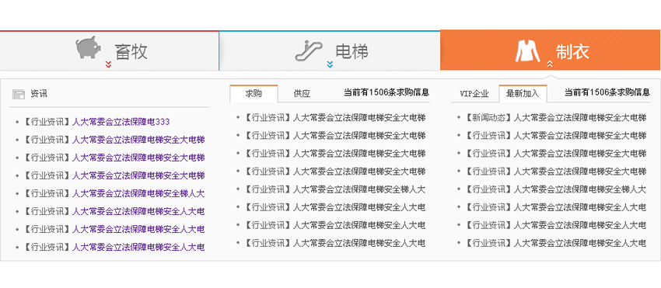Select the orange 制衣 tab label
Image resolution: width=661 pixels, height=288 pixels.
click(x=572, y=51)
